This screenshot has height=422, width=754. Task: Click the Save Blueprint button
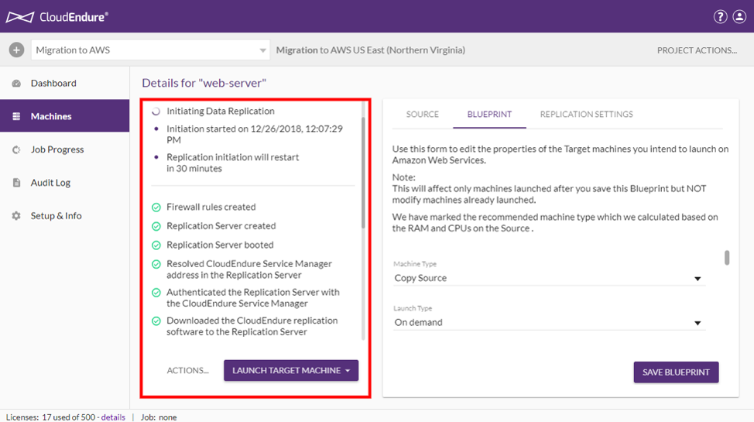coord(676,372)
